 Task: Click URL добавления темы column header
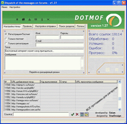tap(25, 82)
